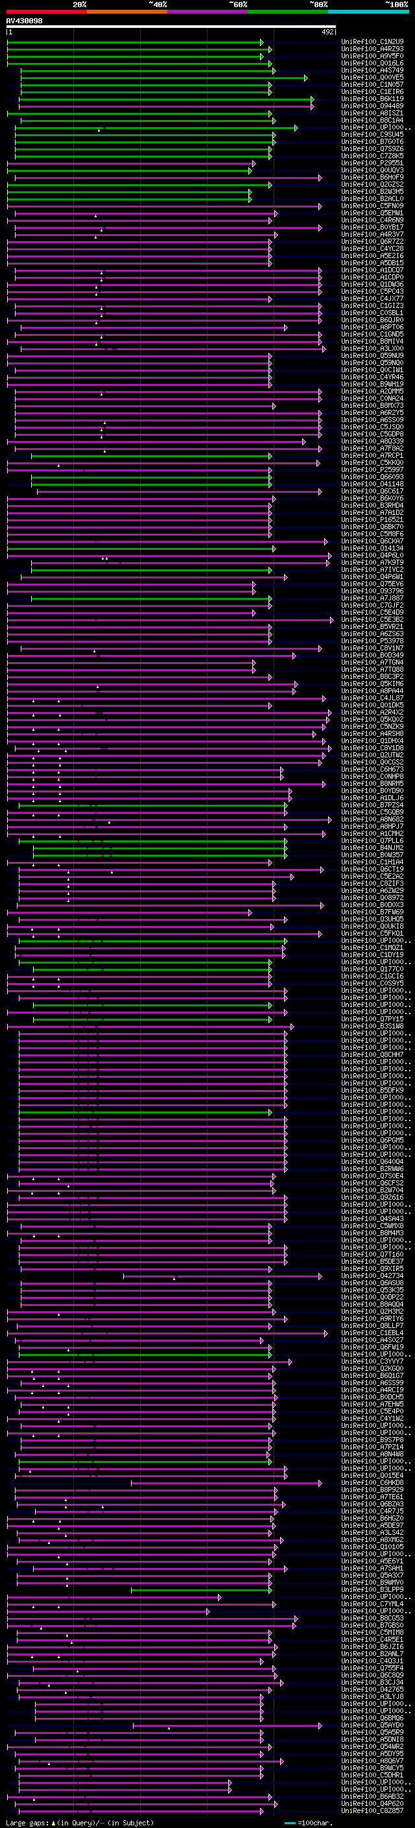The width and height of the screenshot is (415, 1828).
Task: Select hit label UniRef100_A8Q339
Action: 372,442
